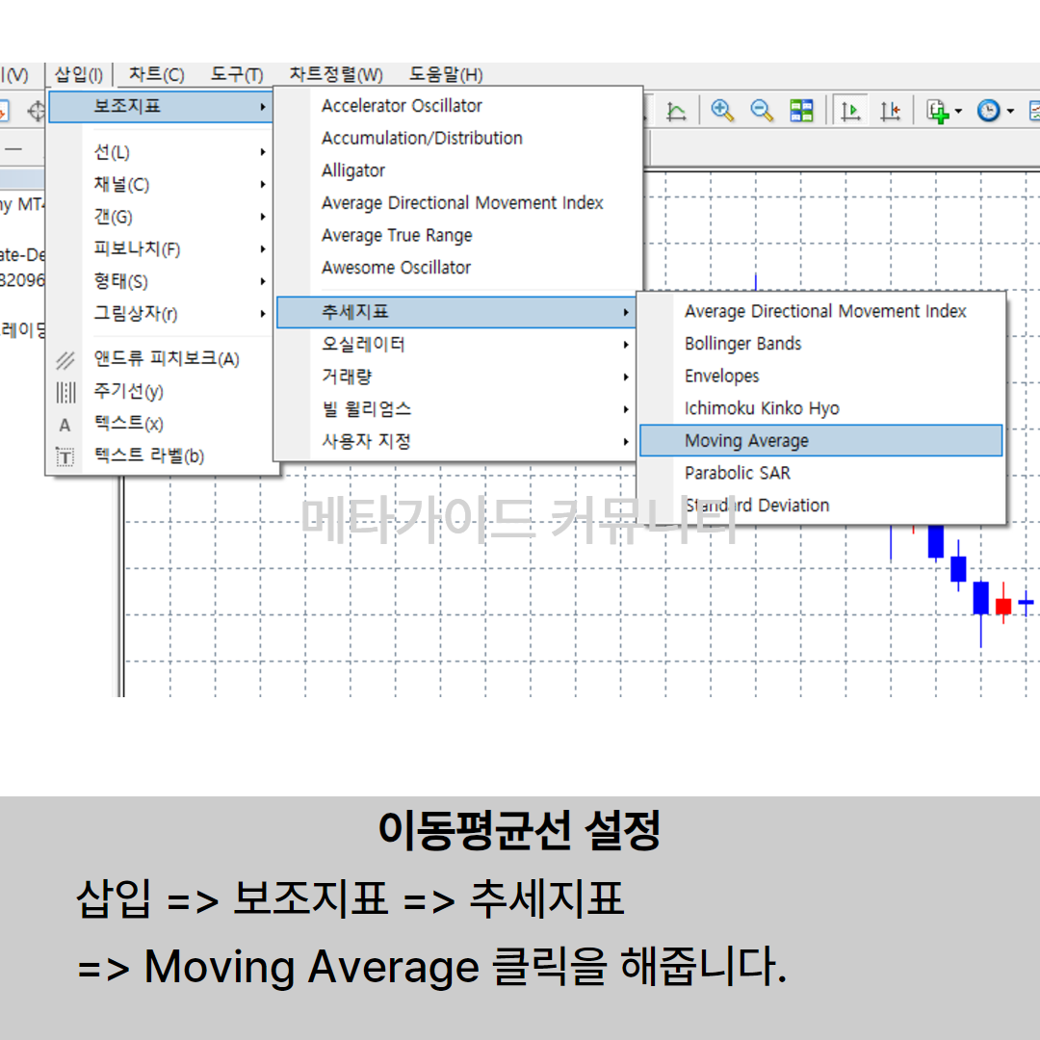This screenshot has height=1040, width=1040.
Task: Click the crosshair icon in toolbar
Action: (x=37, y=112)
